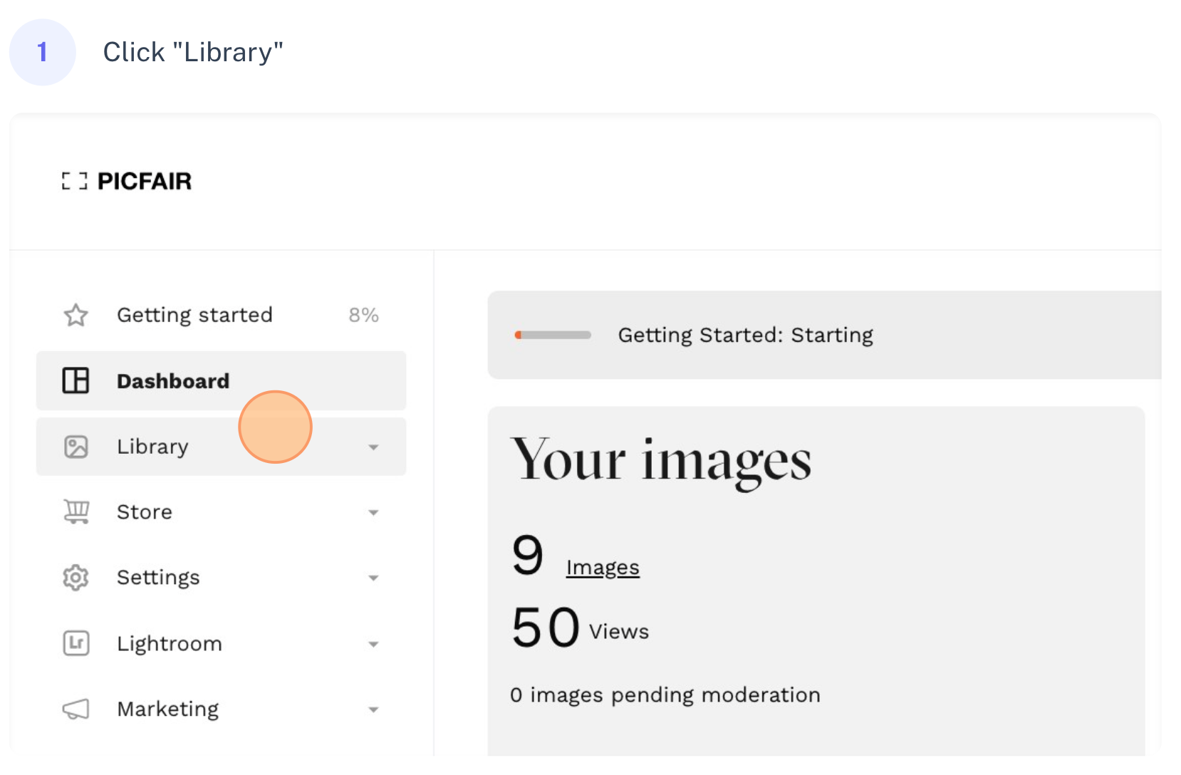Open the Getting started menu item
This screenshot has width=1181, height=775.
(x=221, y=315)
